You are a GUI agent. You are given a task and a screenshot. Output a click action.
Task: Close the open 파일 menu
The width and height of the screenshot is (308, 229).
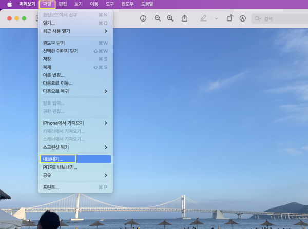(x=47, y=4)
